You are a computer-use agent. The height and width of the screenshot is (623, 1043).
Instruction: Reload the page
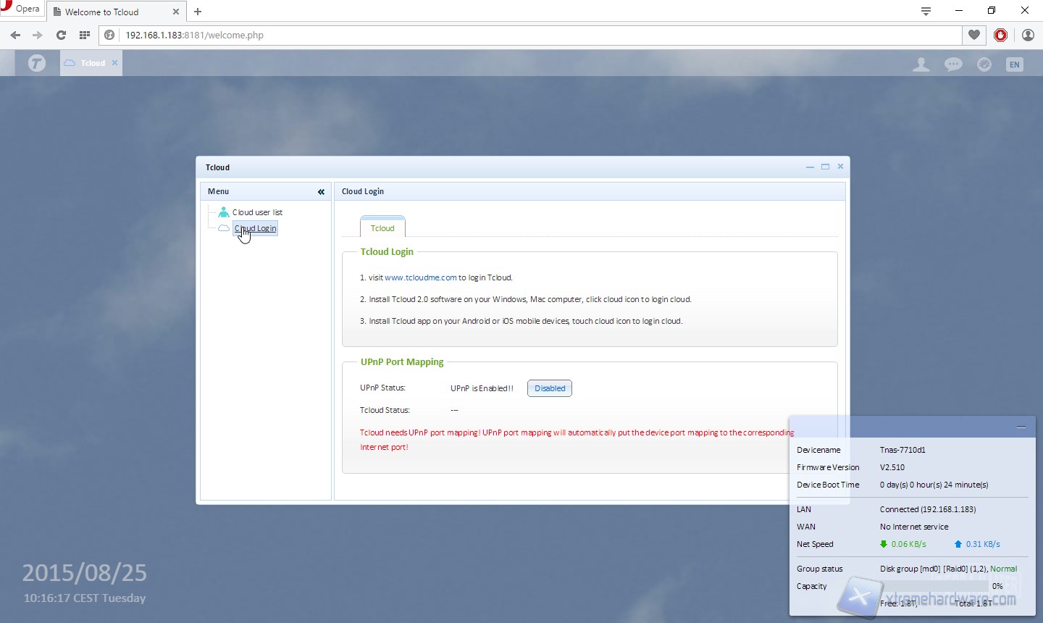coord(61,35)
